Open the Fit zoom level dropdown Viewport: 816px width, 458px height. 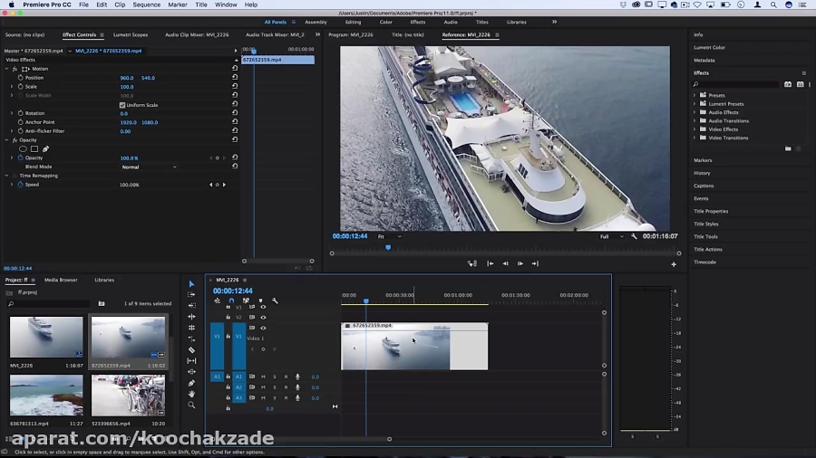(389, 236)
